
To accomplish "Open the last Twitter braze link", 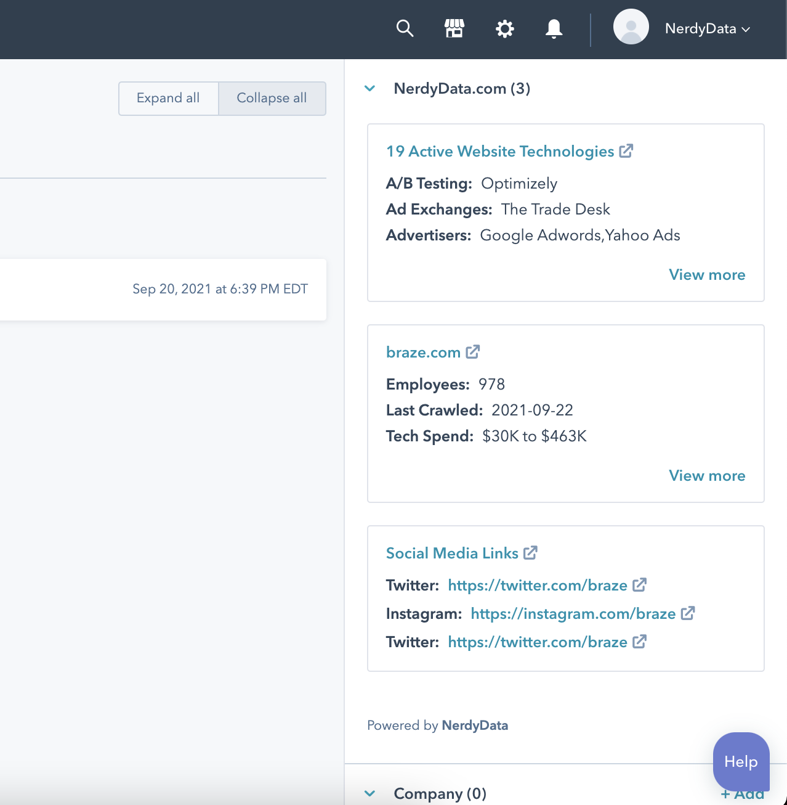I will click(x=538, y=642).
